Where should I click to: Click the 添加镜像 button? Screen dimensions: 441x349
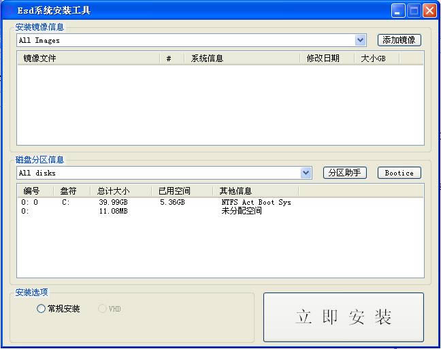(399, 40)
